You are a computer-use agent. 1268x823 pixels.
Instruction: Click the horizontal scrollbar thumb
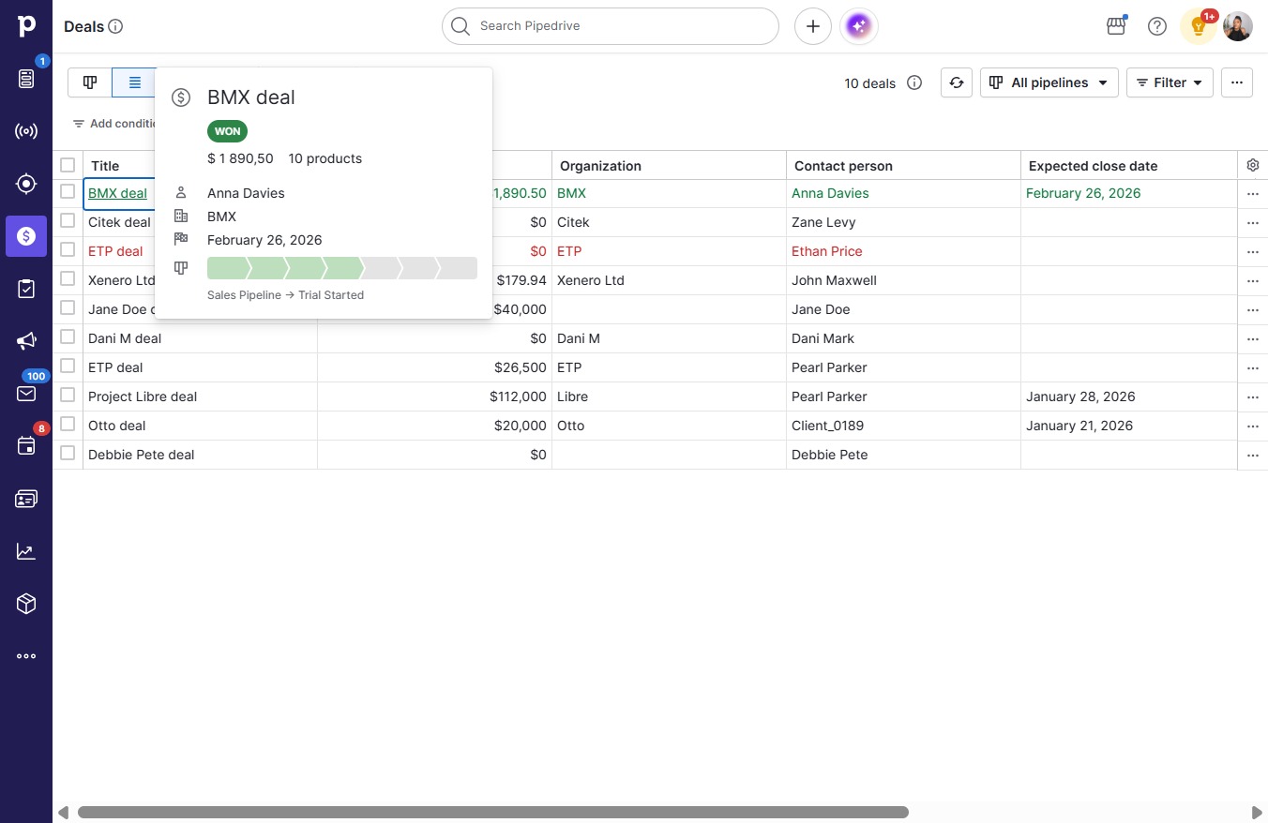pyautogui.click(x=493, y=813)
